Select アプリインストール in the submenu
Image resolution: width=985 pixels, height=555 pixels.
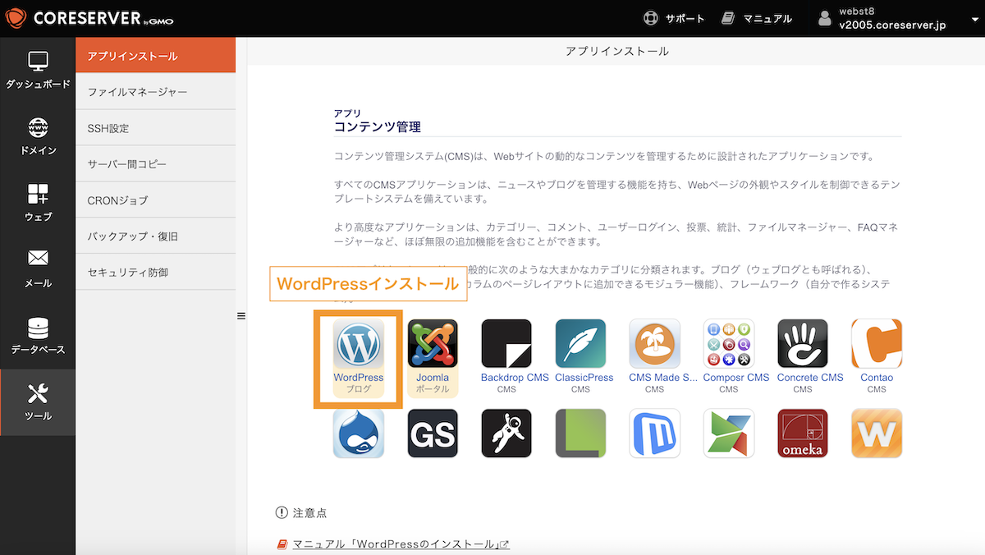[x=156, y=55]
